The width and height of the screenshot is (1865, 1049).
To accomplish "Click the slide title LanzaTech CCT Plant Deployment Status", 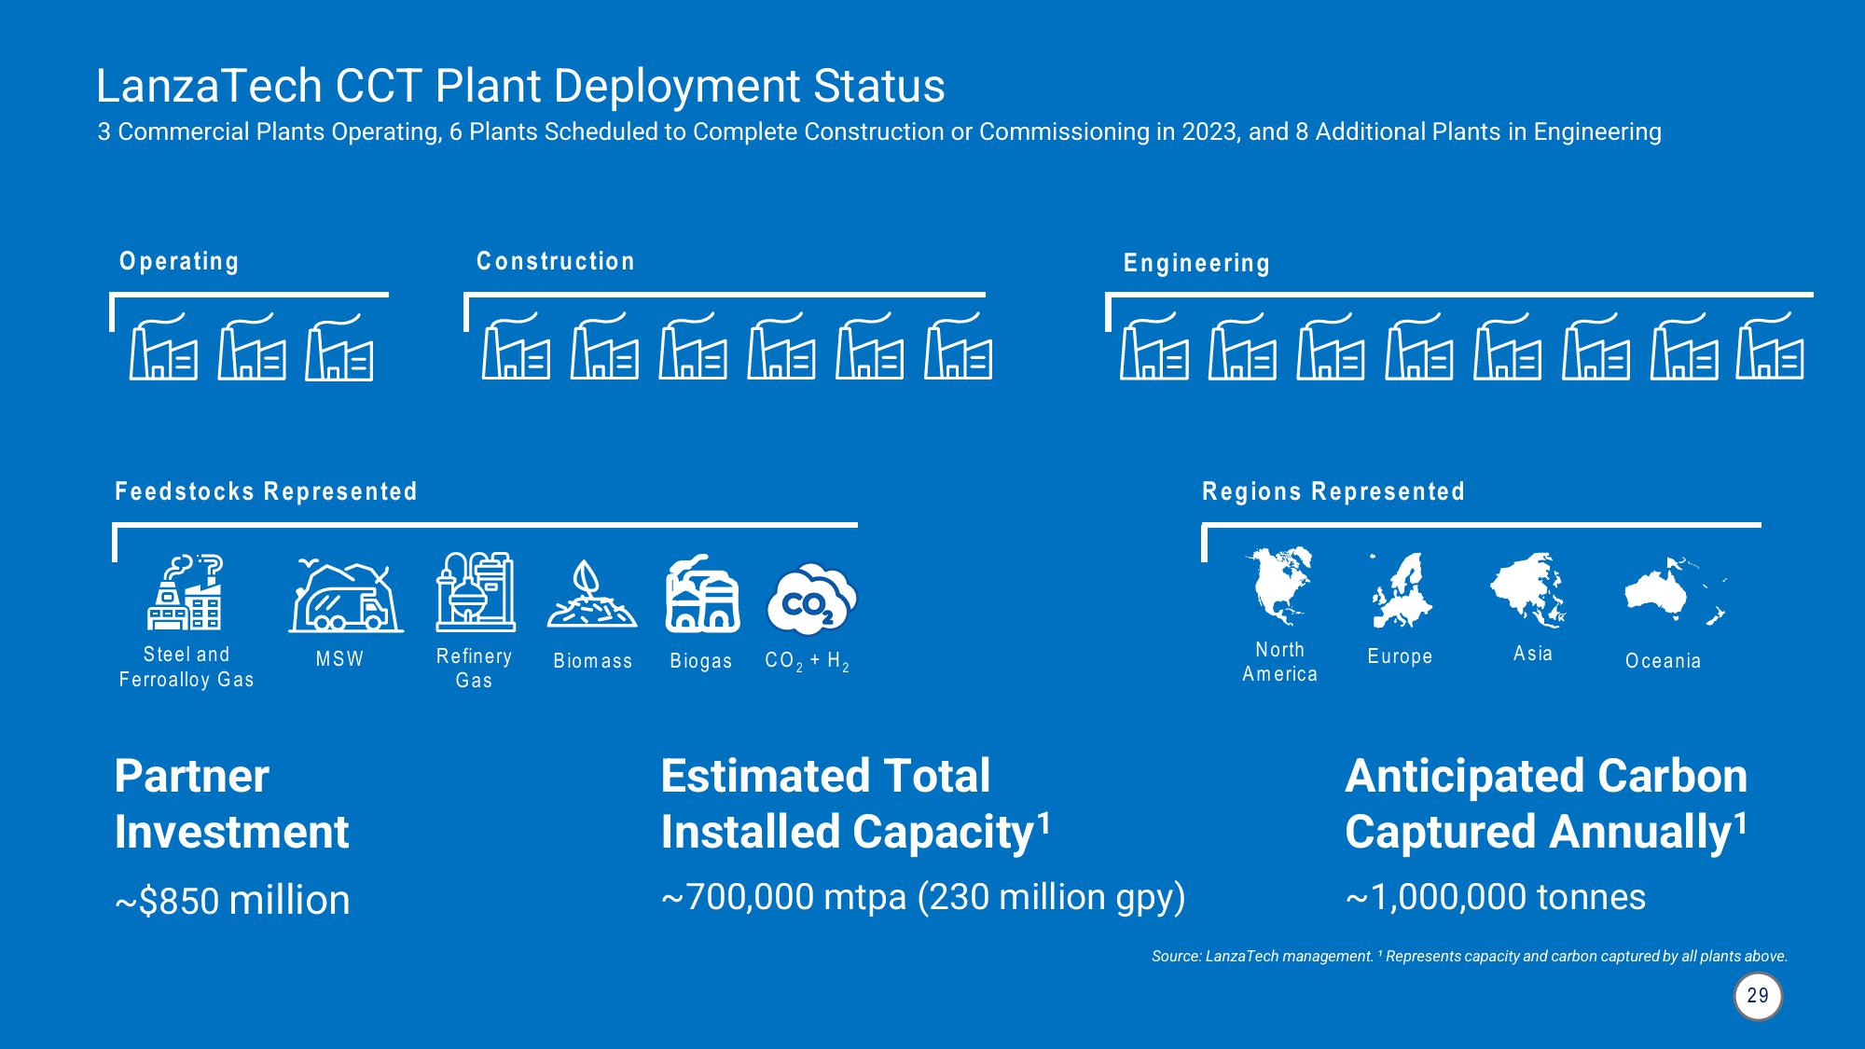I will pos(520,86).
